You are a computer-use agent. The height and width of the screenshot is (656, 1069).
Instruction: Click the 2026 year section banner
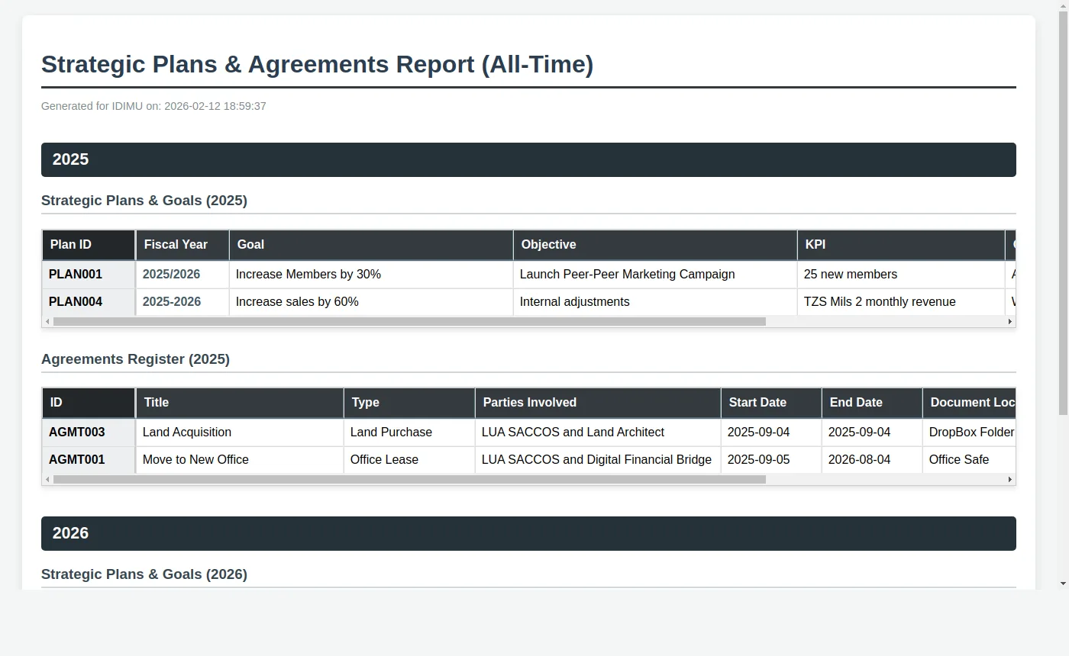[x=528, y=533]
